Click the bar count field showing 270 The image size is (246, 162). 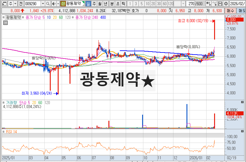coord(191,4)
